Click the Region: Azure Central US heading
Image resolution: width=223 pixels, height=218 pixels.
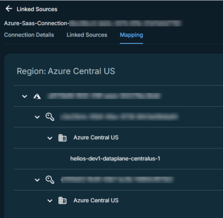coord(66,71)
